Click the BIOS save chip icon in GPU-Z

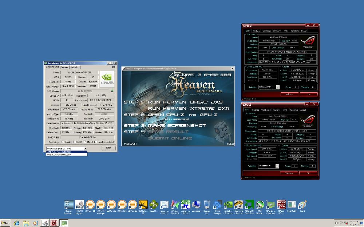(112, 91)
